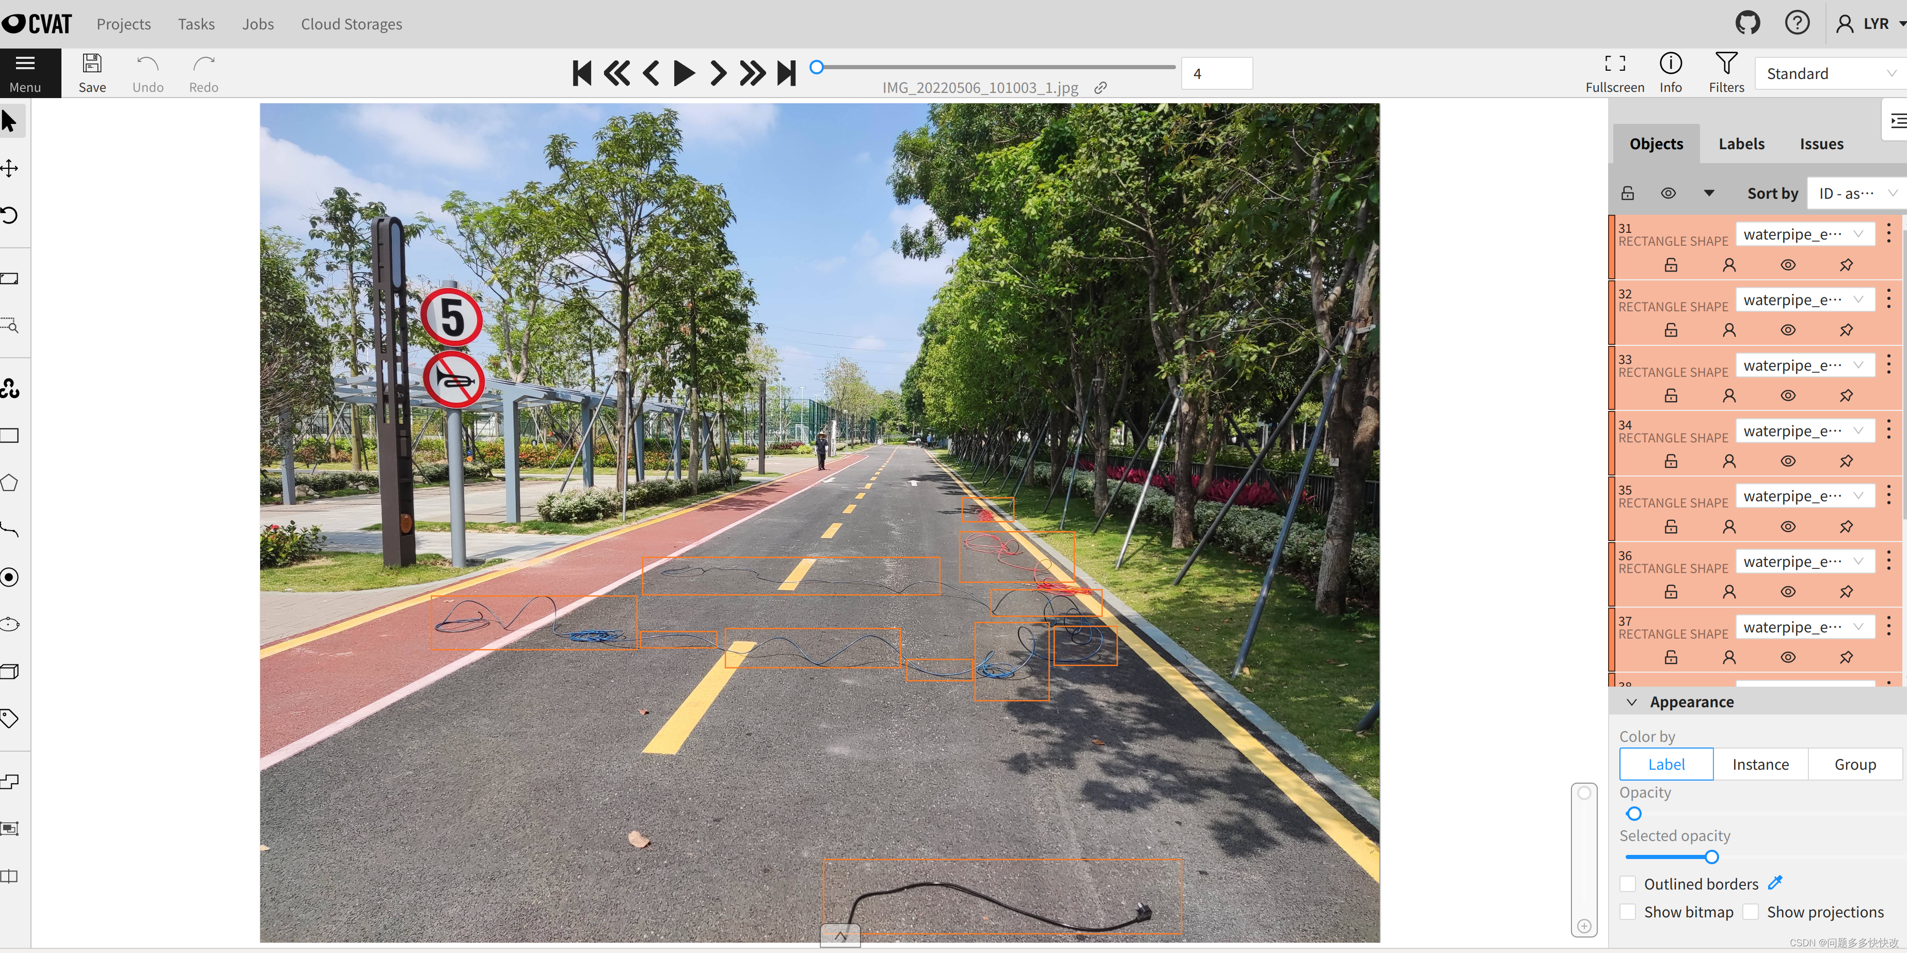Go to next frame

pyautogui.click(x=718, y=73)
